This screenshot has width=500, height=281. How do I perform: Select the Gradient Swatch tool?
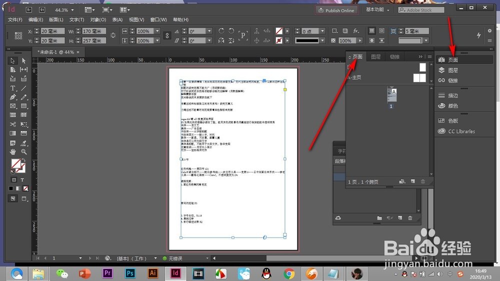point(13,133)
